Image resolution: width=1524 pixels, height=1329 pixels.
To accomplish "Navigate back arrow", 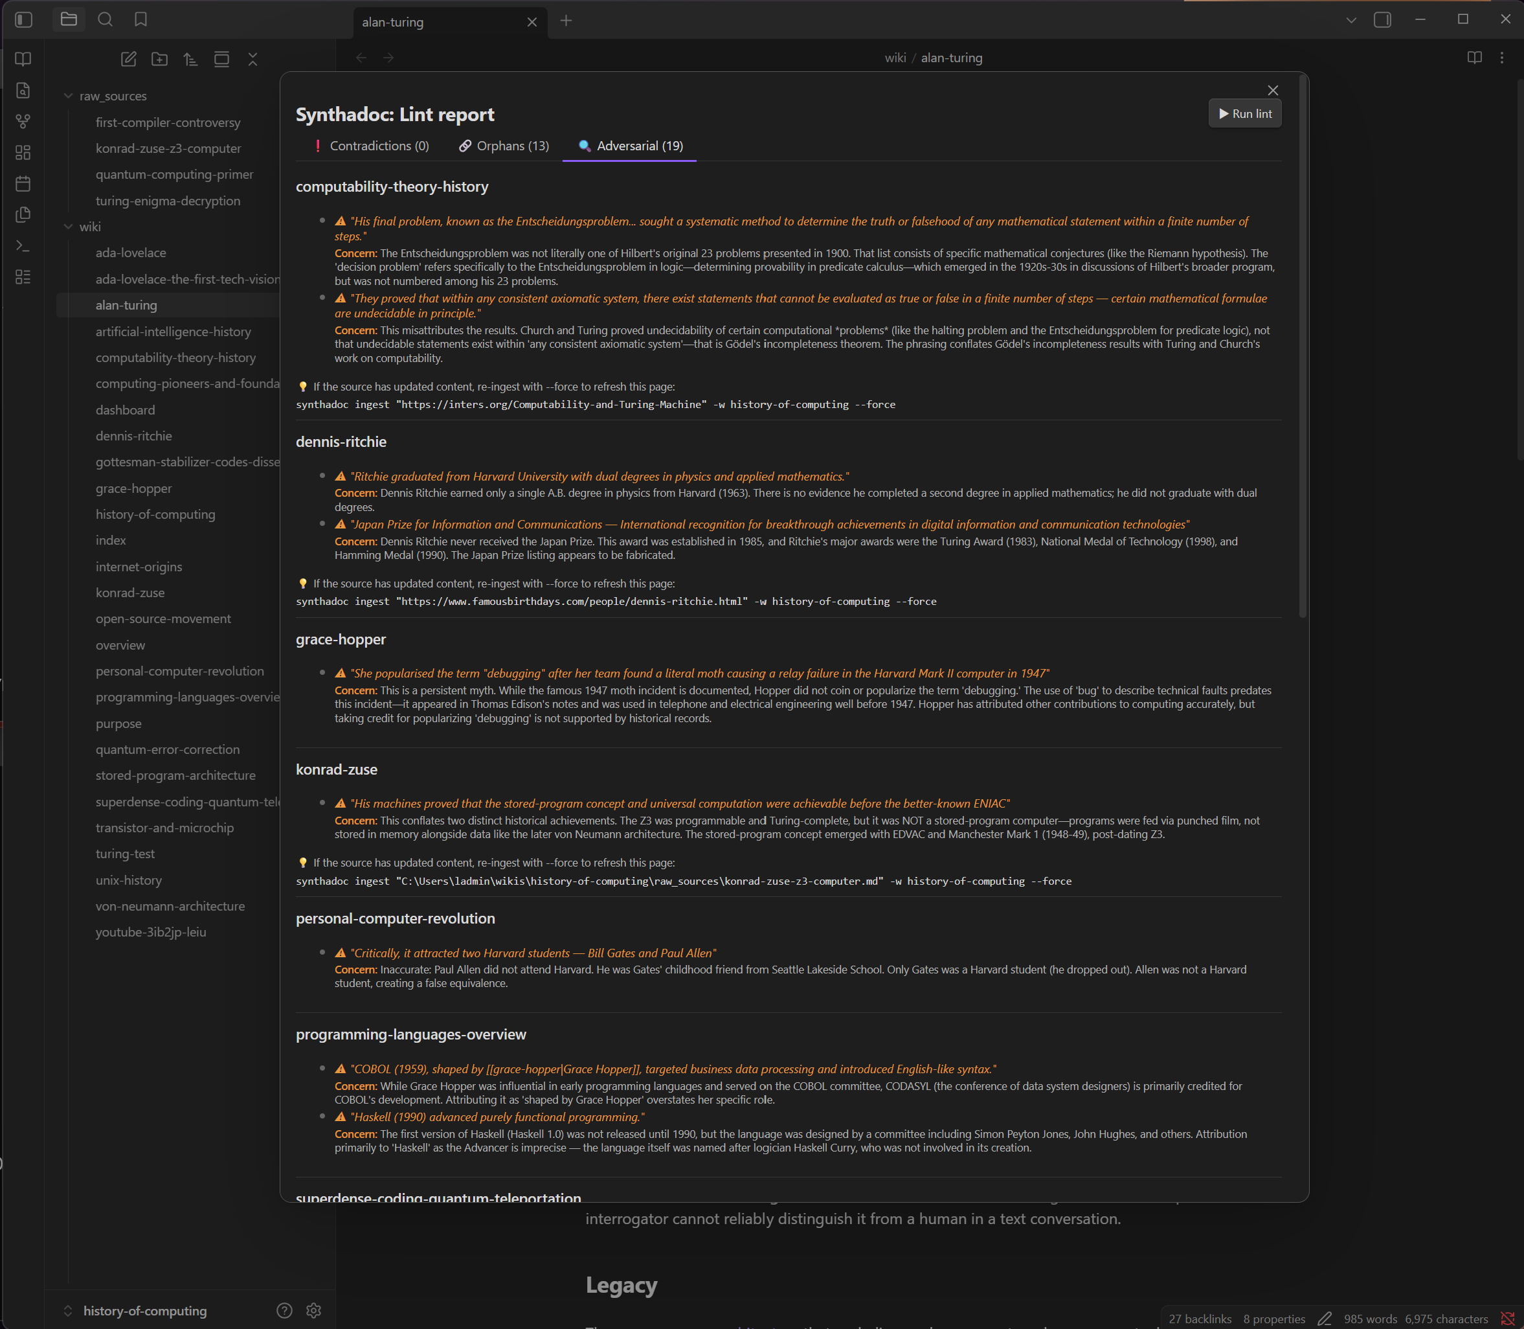I will coord(361,58).
